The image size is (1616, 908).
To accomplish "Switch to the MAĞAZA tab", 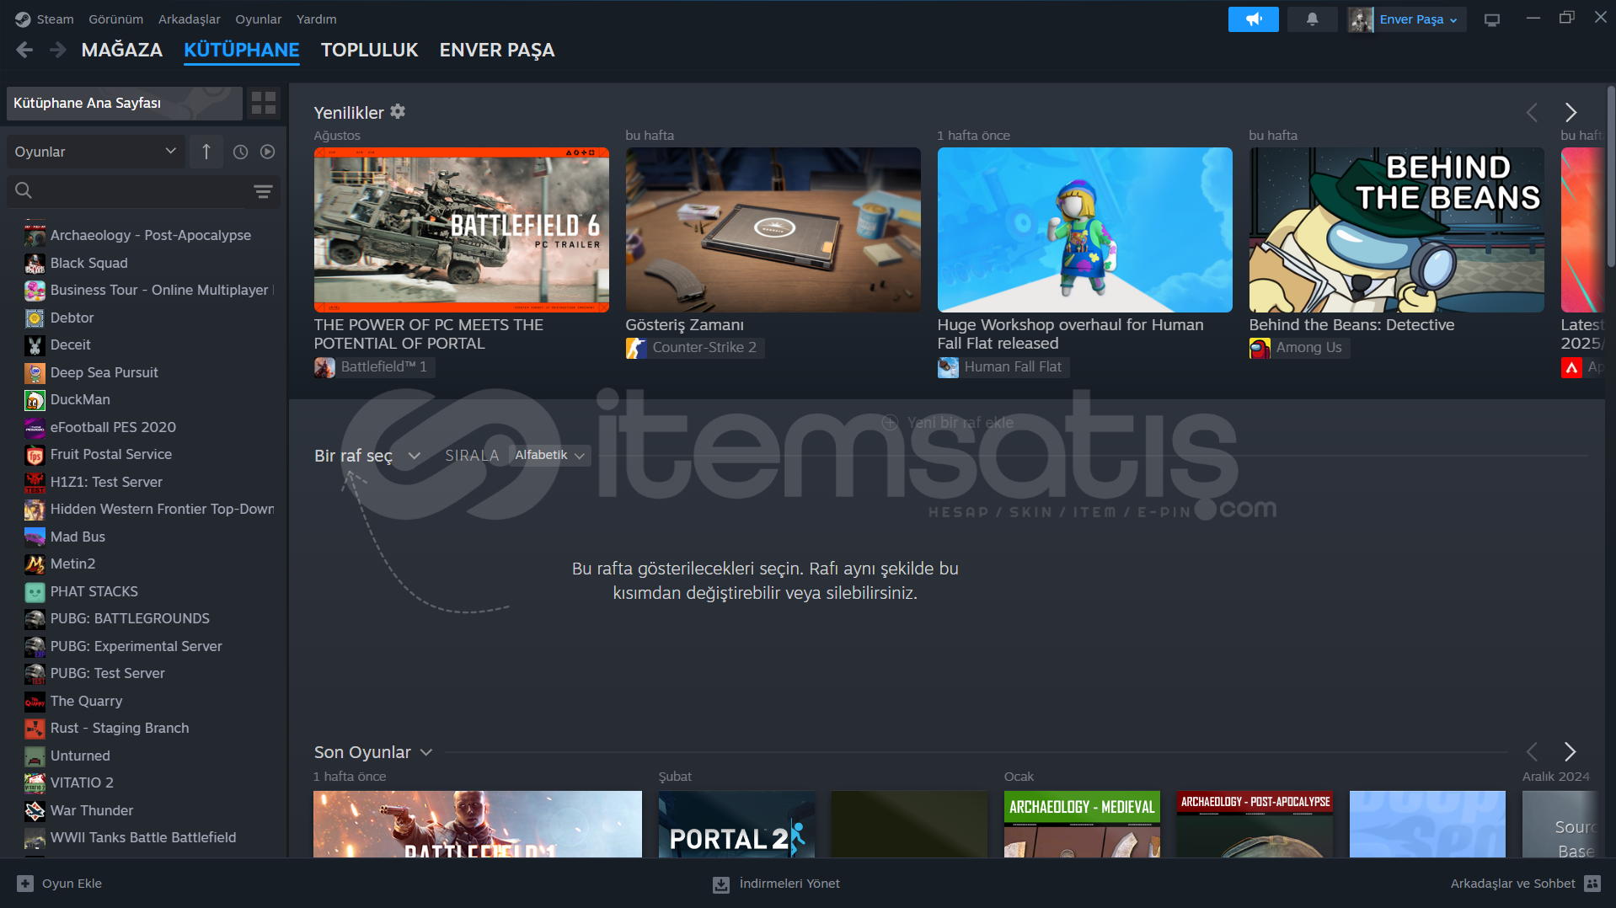I will click(121, 50).
